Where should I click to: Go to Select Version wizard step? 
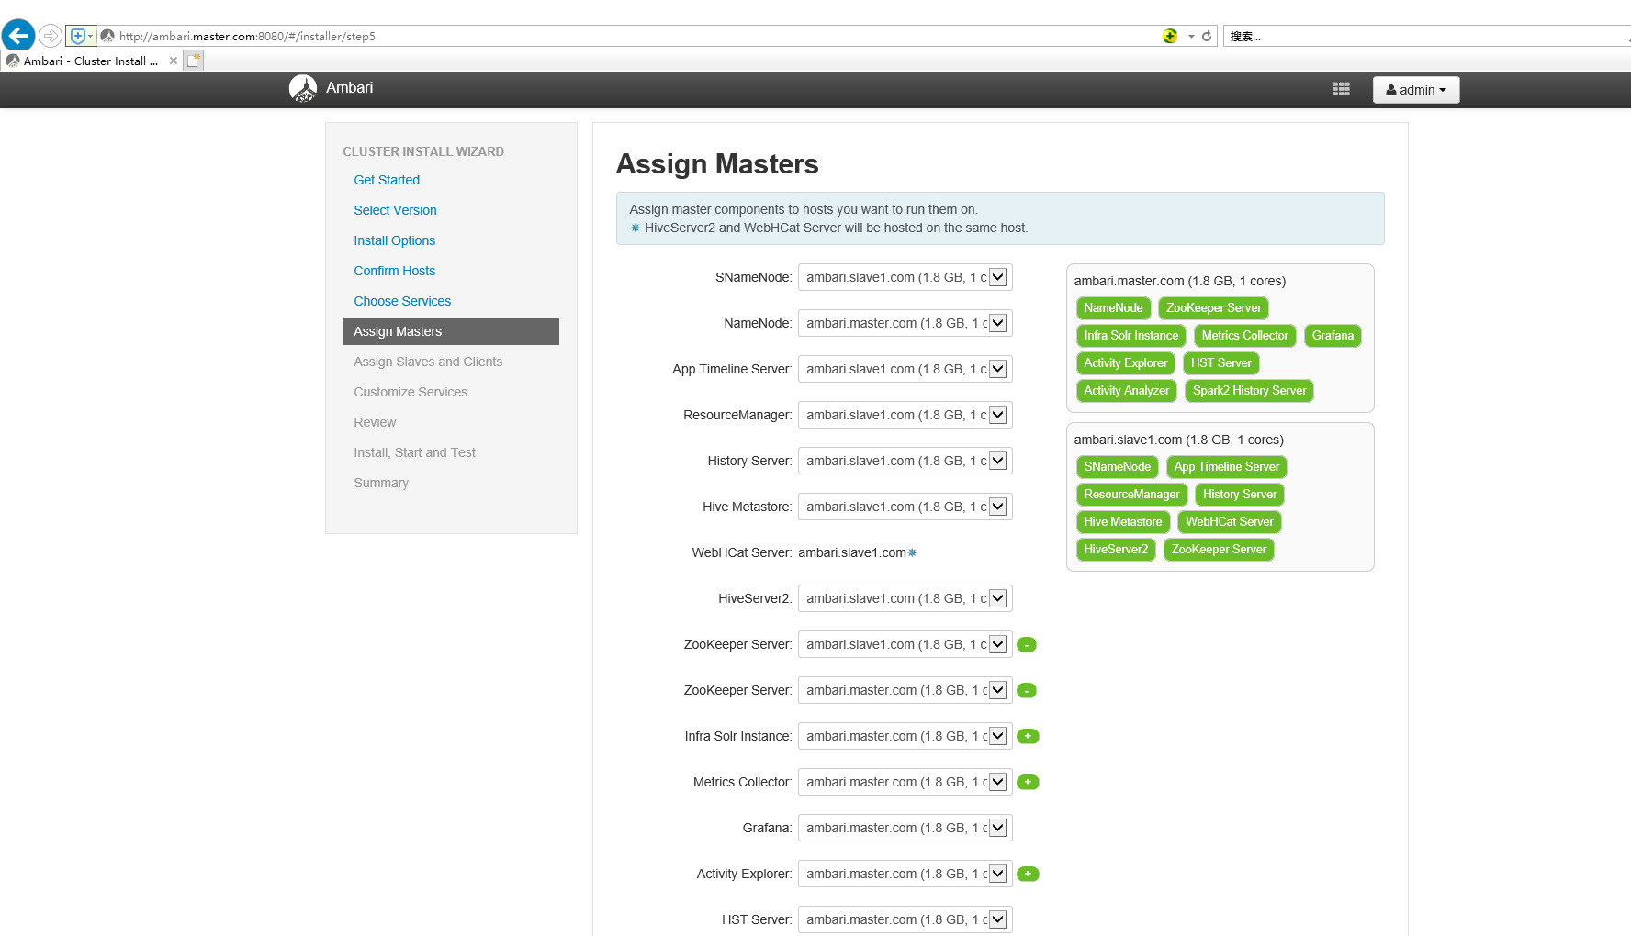(395, 210)
